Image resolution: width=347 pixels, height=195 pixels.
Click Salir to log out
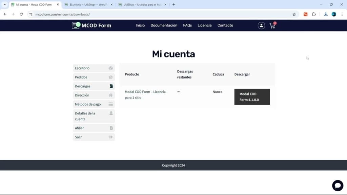coord(94,137)
